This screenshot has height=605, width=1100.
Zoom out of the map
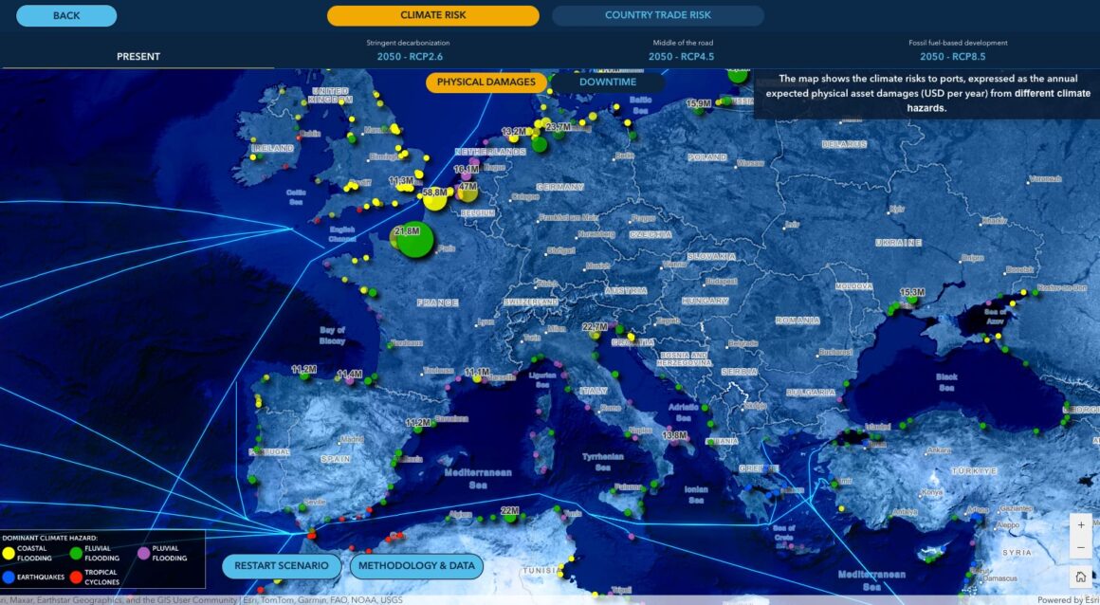1080,548
